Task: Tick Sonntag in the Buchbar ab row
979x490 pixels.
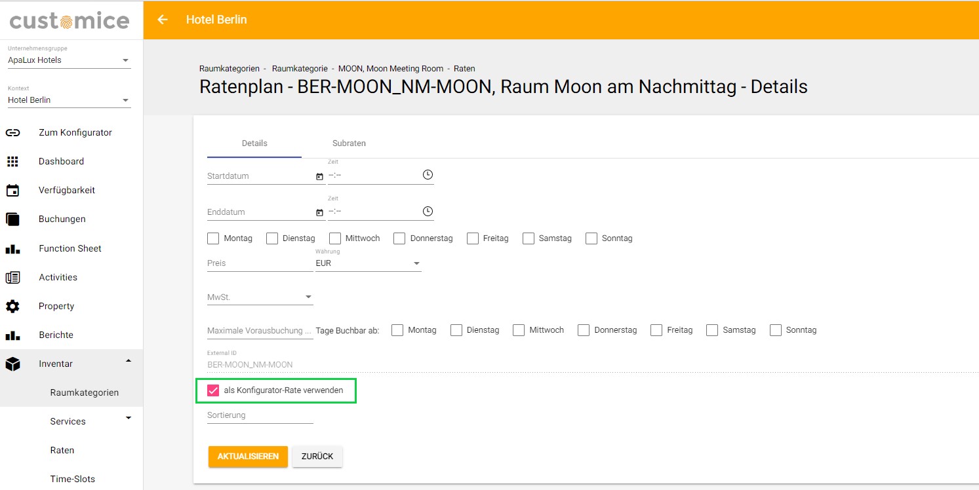Action: coord(776,330)
